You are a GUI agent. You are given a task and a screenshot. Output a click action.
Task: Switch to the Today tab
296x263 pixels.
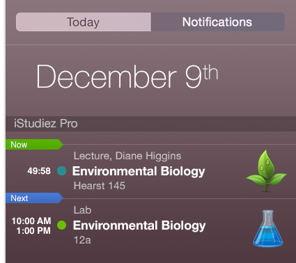[84, 22]
